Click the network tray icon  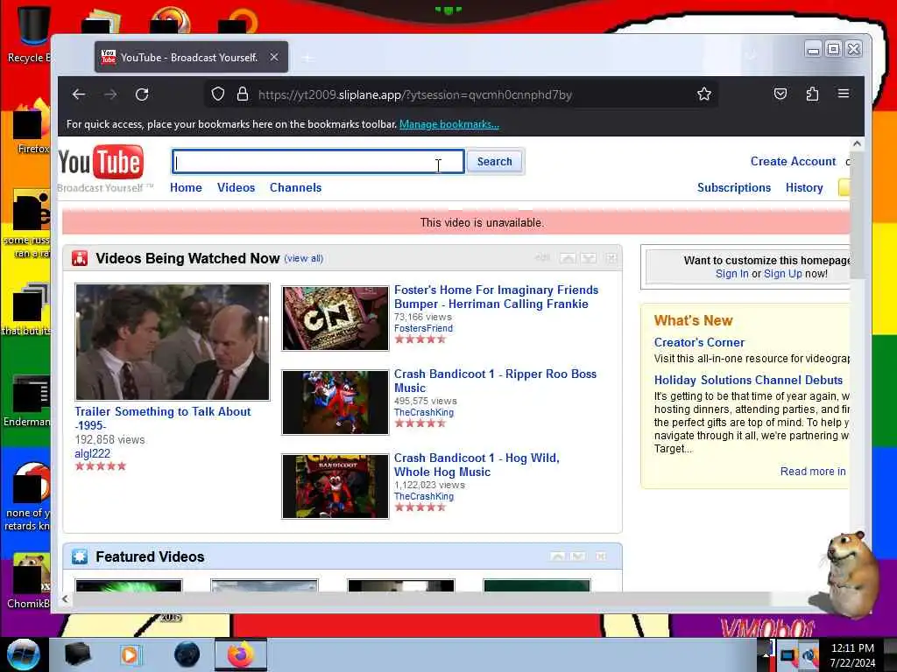pyautogui.click(x=789, y=655)
